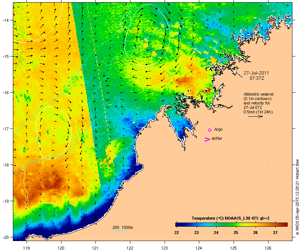302x251 pixels.
Task: Click the temperature colorbar gradient
Action: coord(231,224)
